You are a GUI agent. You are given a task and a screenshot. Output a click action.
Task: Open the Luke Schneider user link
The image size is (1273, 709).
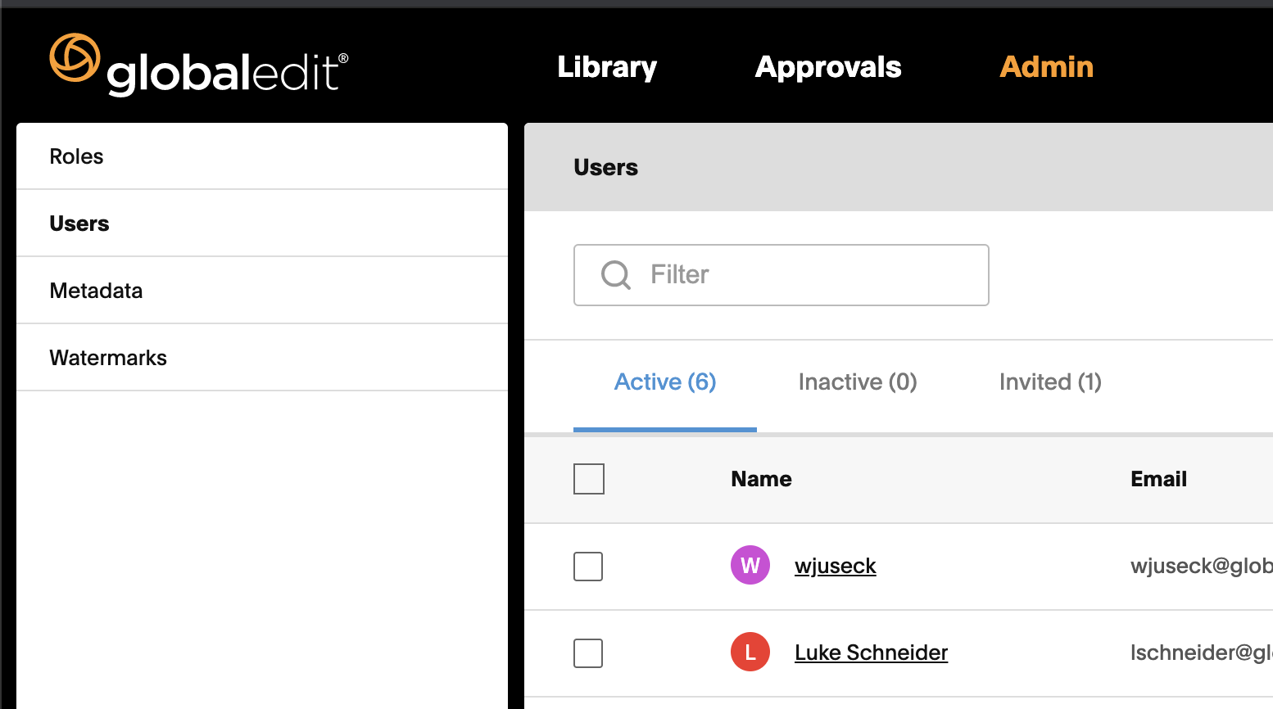pyautogui.click(x=871, y=653)
